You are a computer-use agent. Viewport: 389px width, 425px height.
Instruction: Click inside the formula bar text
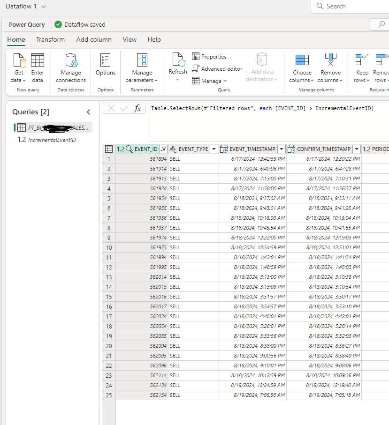[262, 108]
